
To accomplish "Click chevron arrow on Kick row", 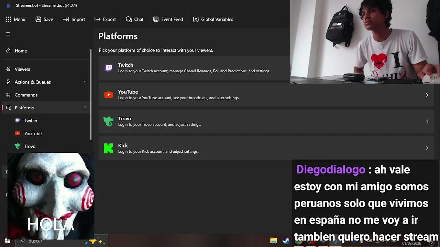I will coord(427,148).
